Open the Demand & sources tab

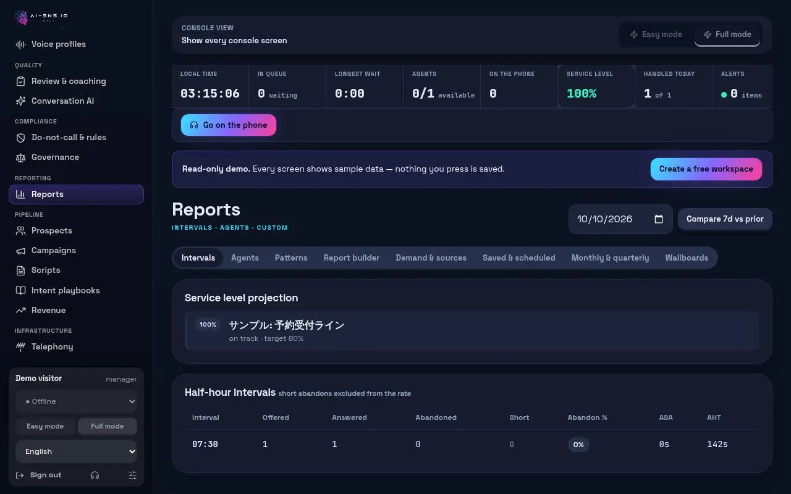click(x=431, y=258)
